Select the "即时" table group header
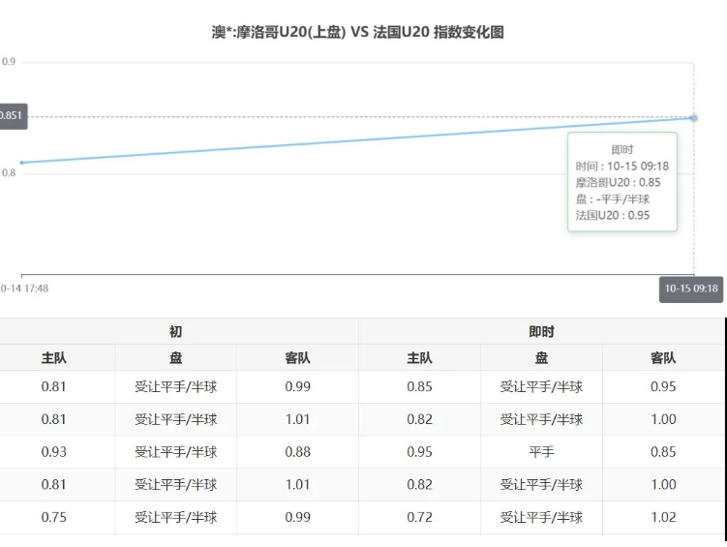 541,332
